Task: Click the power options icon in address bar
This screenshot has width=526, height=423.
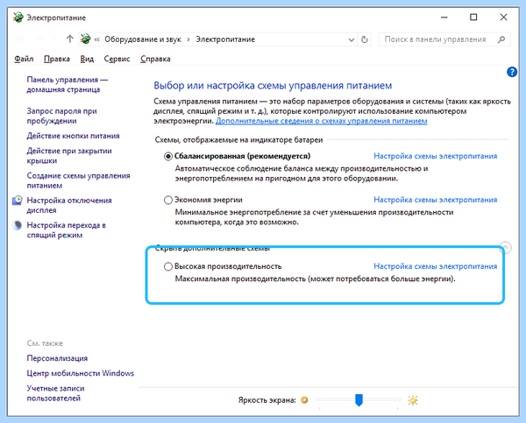Action: pyautogui.click(x=86, y=39)
